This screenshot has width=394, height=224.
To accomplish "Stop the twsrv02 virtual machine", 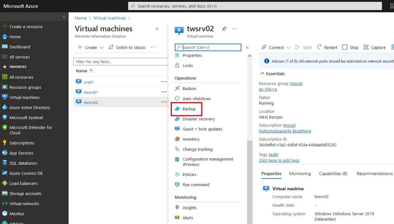I will (350, 47).
